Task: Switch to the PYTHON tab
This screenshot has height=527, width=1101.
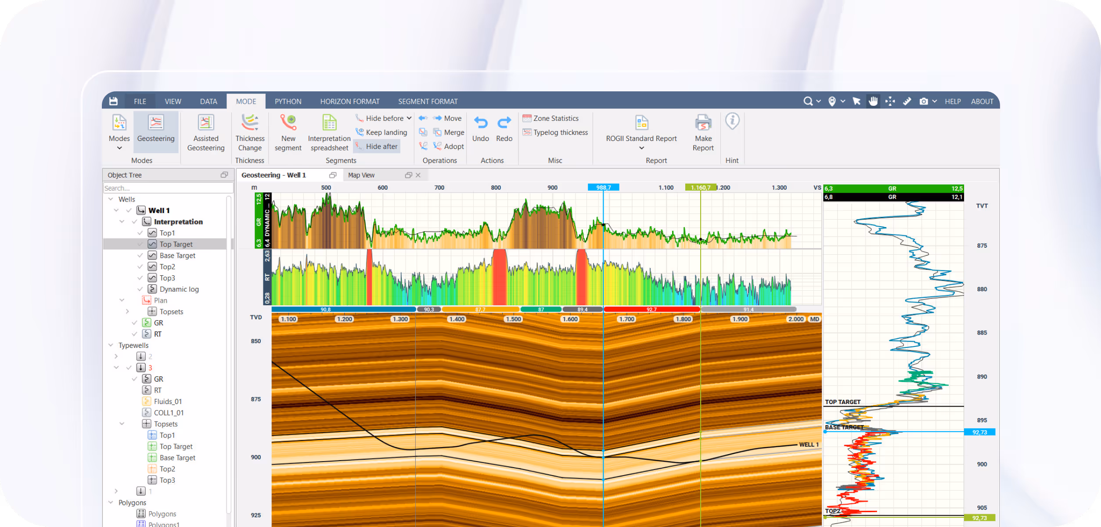Action: click(x=288, y=101)
